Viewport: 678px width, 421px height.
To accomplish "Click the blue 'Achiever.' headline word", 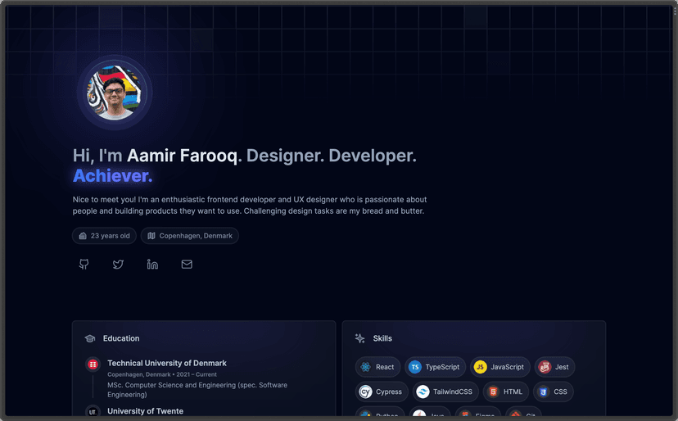I will [112, 175].
